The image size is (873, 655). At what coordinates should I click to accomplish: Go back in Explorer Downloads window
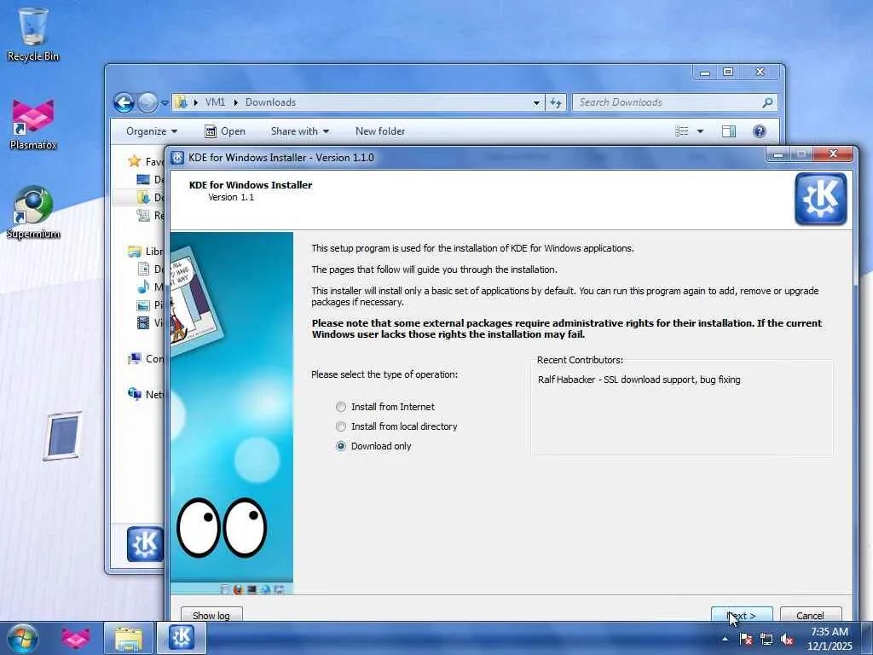click(x=124, y=102)
